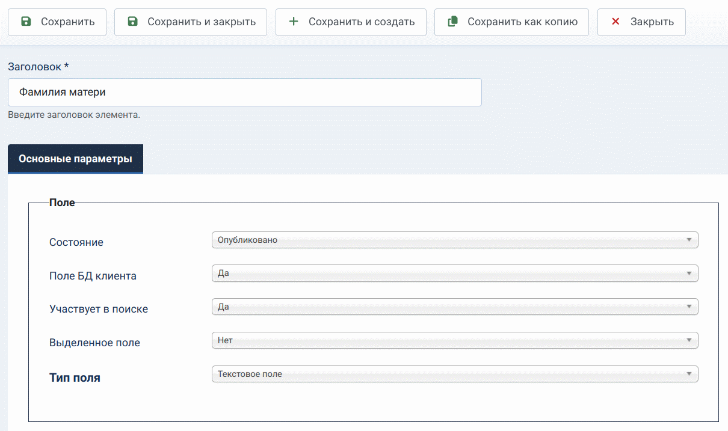The width and height of the screenshot is (728, 431).
Task: Click the copy icon on Сохранить как копию
Action: [x=452, y=22]
